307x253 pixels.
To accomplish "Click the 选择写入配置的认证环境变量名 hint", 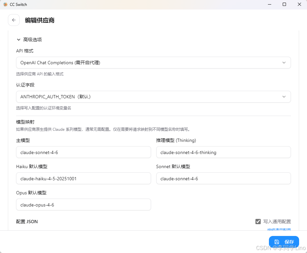I will 43,108.
